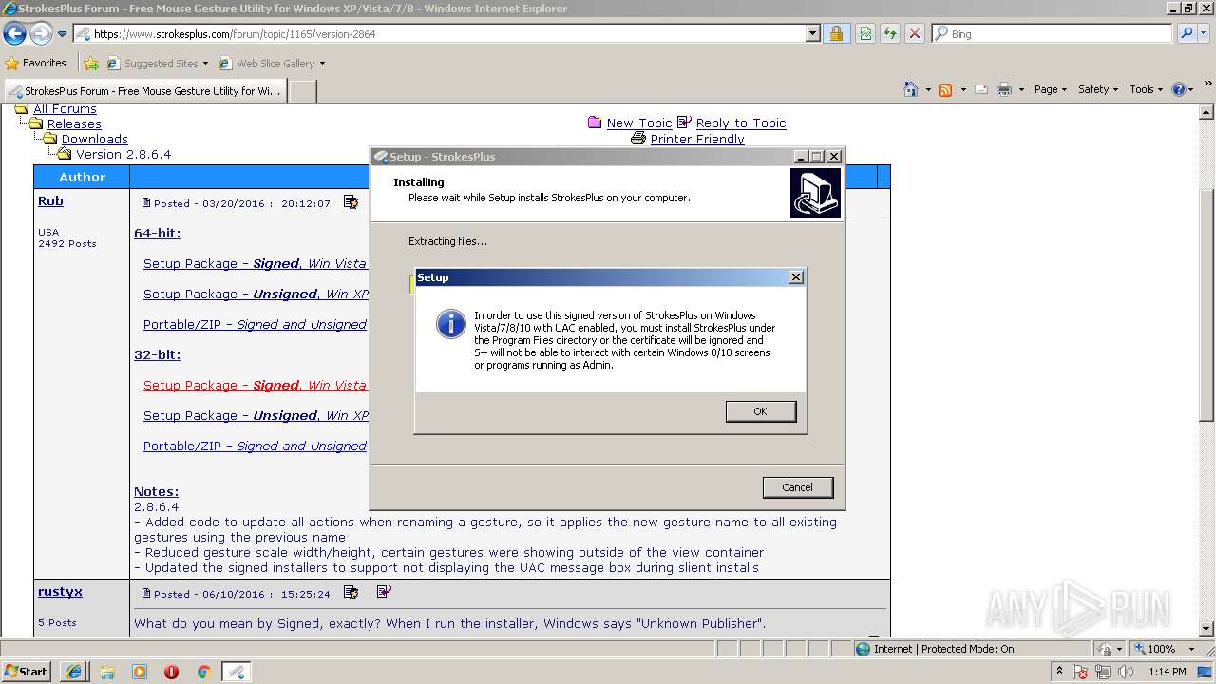
Task: Expand the Print options dropdown arrow
Action: [1021, 89]
